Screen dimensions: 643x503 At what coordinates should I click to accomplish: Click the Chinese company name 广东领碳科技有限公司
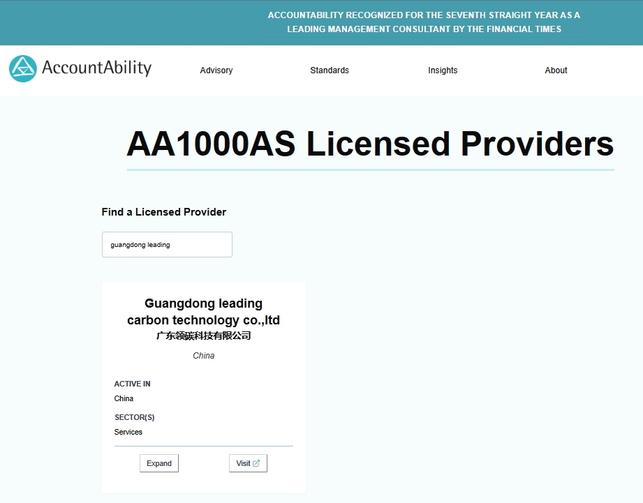point(203,336)
